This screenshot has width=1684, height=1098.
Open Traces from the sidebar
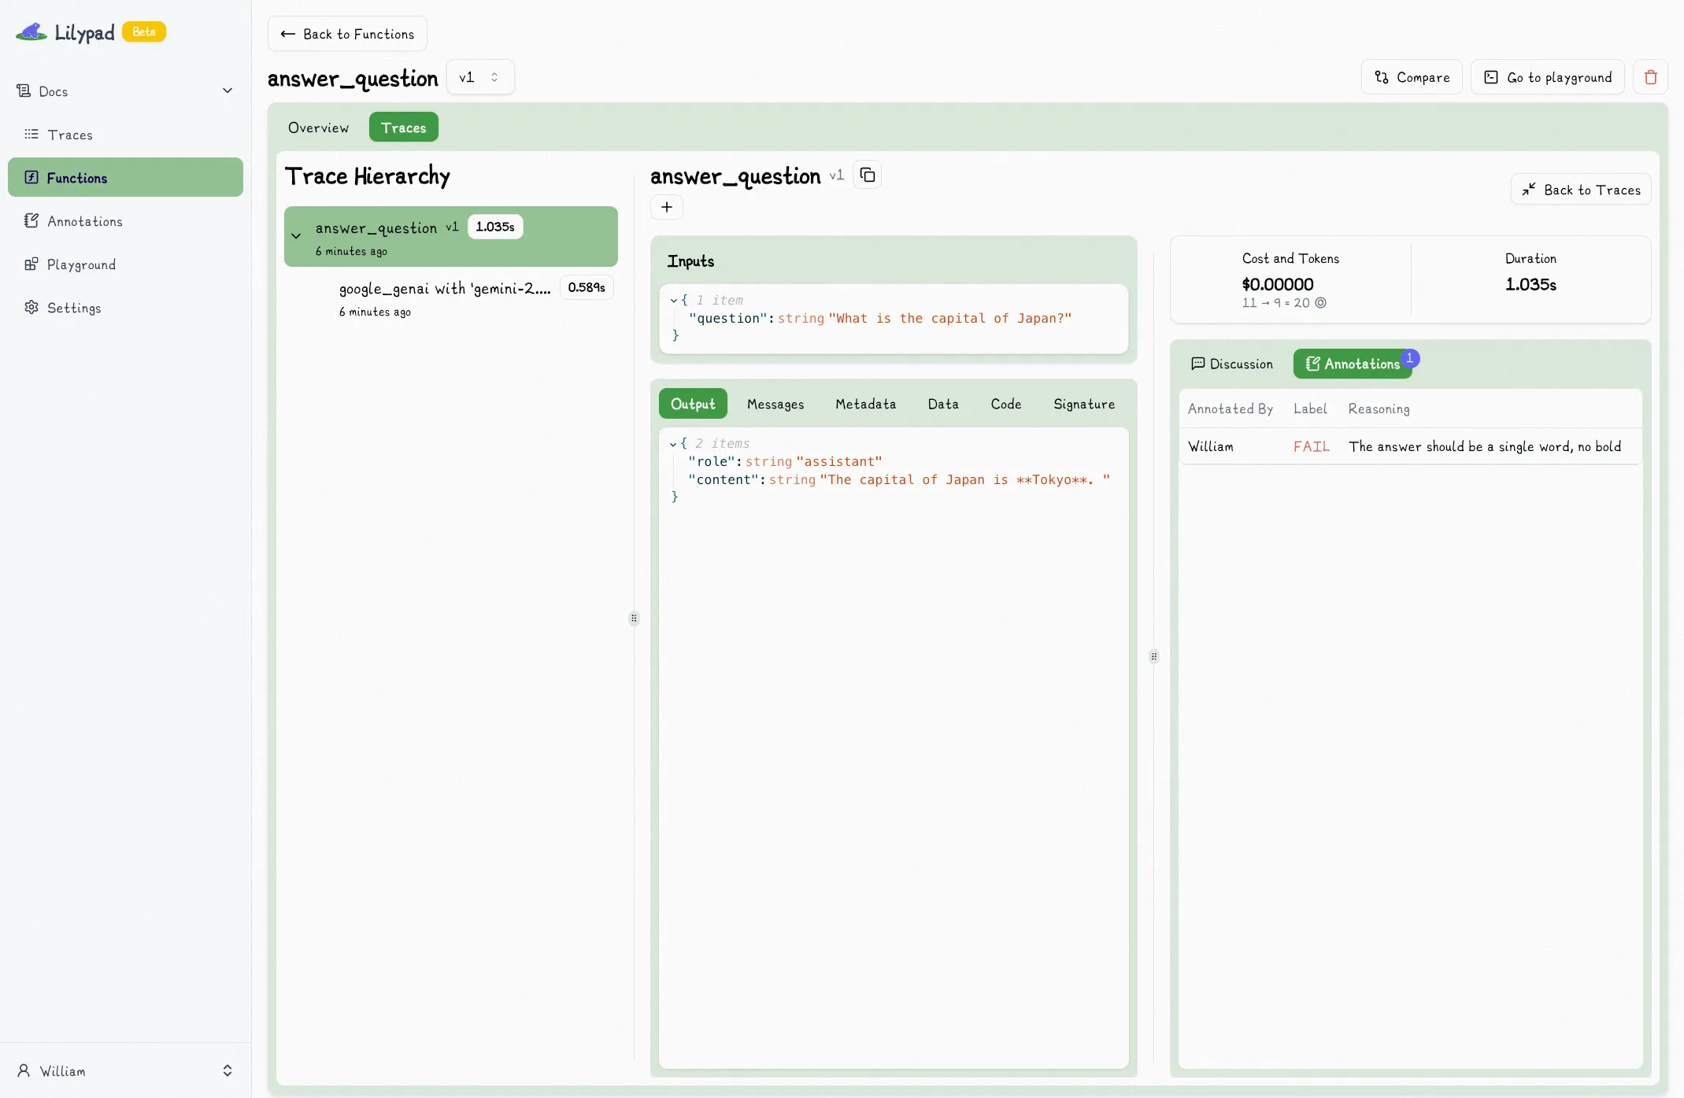69,135
